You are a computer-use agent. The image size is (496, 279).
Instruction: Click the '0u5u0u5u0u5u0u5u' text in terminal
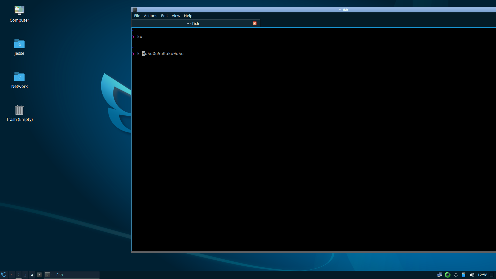click(x=163, y=53)
